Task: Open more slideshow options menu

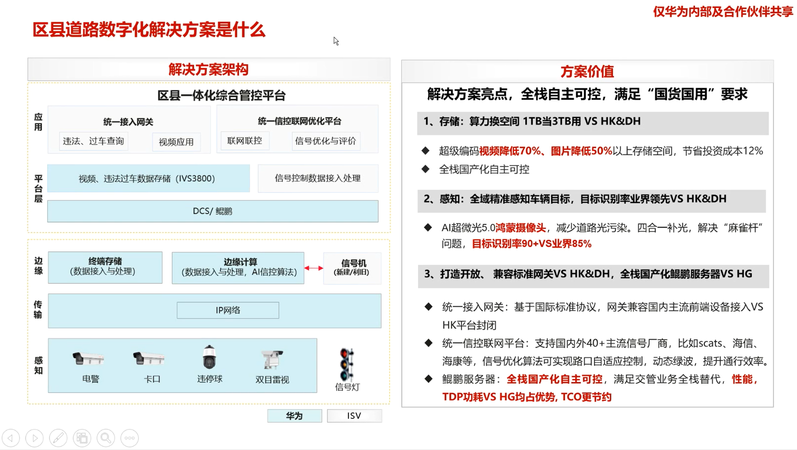Action: (x=129, y=438)
